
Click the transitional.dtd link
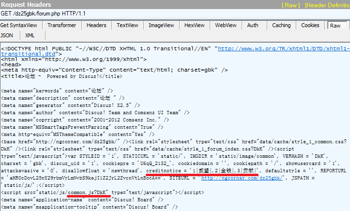tap(29, 54)
